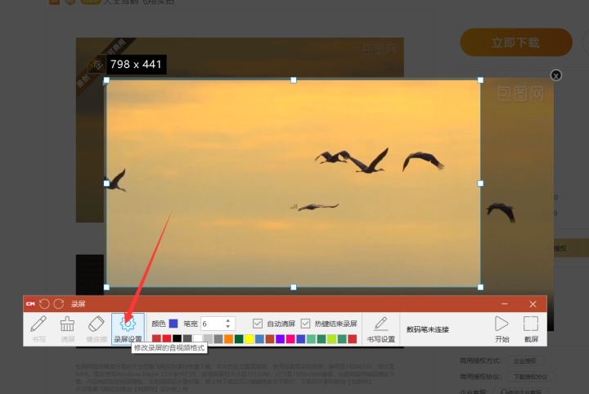Click the top-right handle of the capture region
Image resolution: width=589 pixels, height=394 pixels.
click(x=480, y=80)
